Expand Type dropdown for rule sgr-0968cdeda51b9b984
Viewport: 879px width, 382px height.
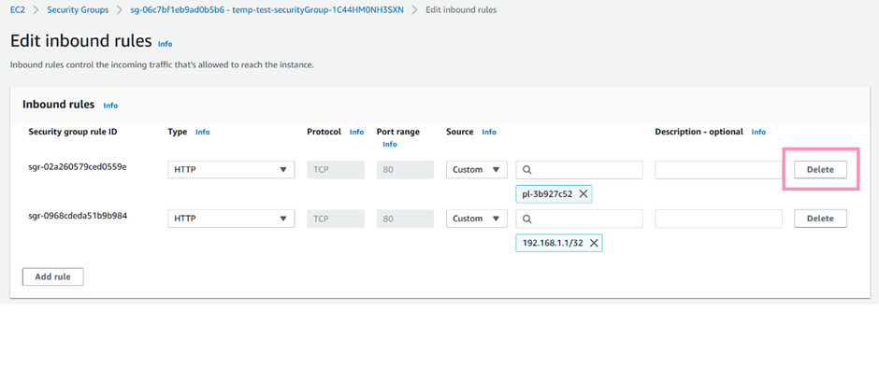tap(231, 219)
